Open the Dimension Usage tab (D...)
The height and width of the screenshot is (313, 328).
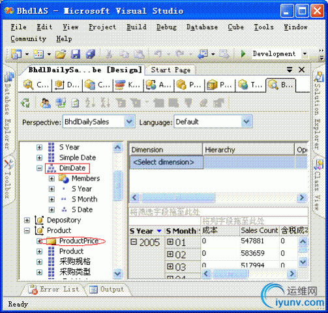pos(67,85)
